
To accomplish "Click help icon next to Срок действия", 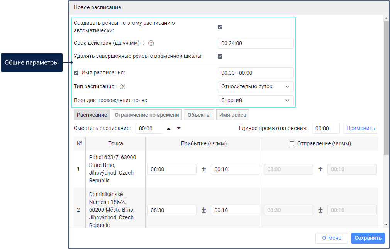I will pyautogui.click(x=151, y=43).
